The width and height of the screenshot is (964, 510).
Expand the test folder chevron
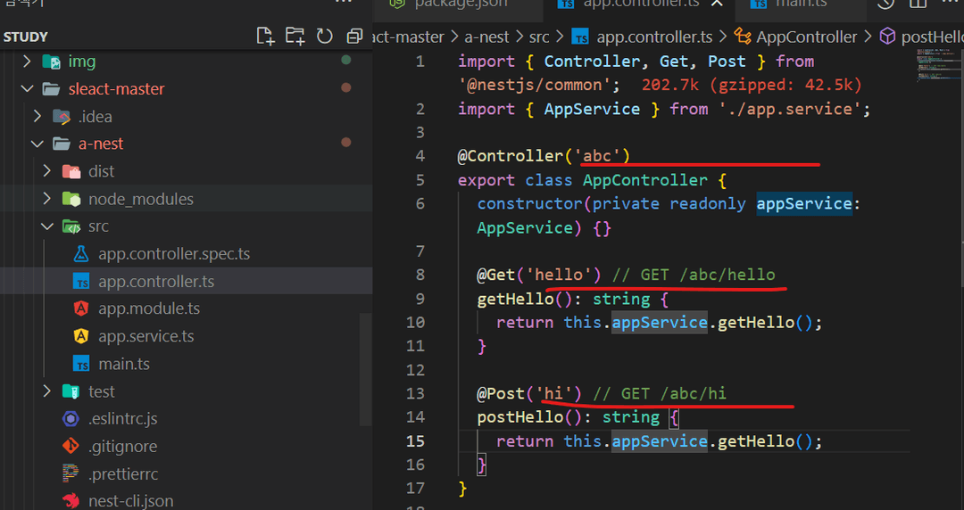pos(46,391)
